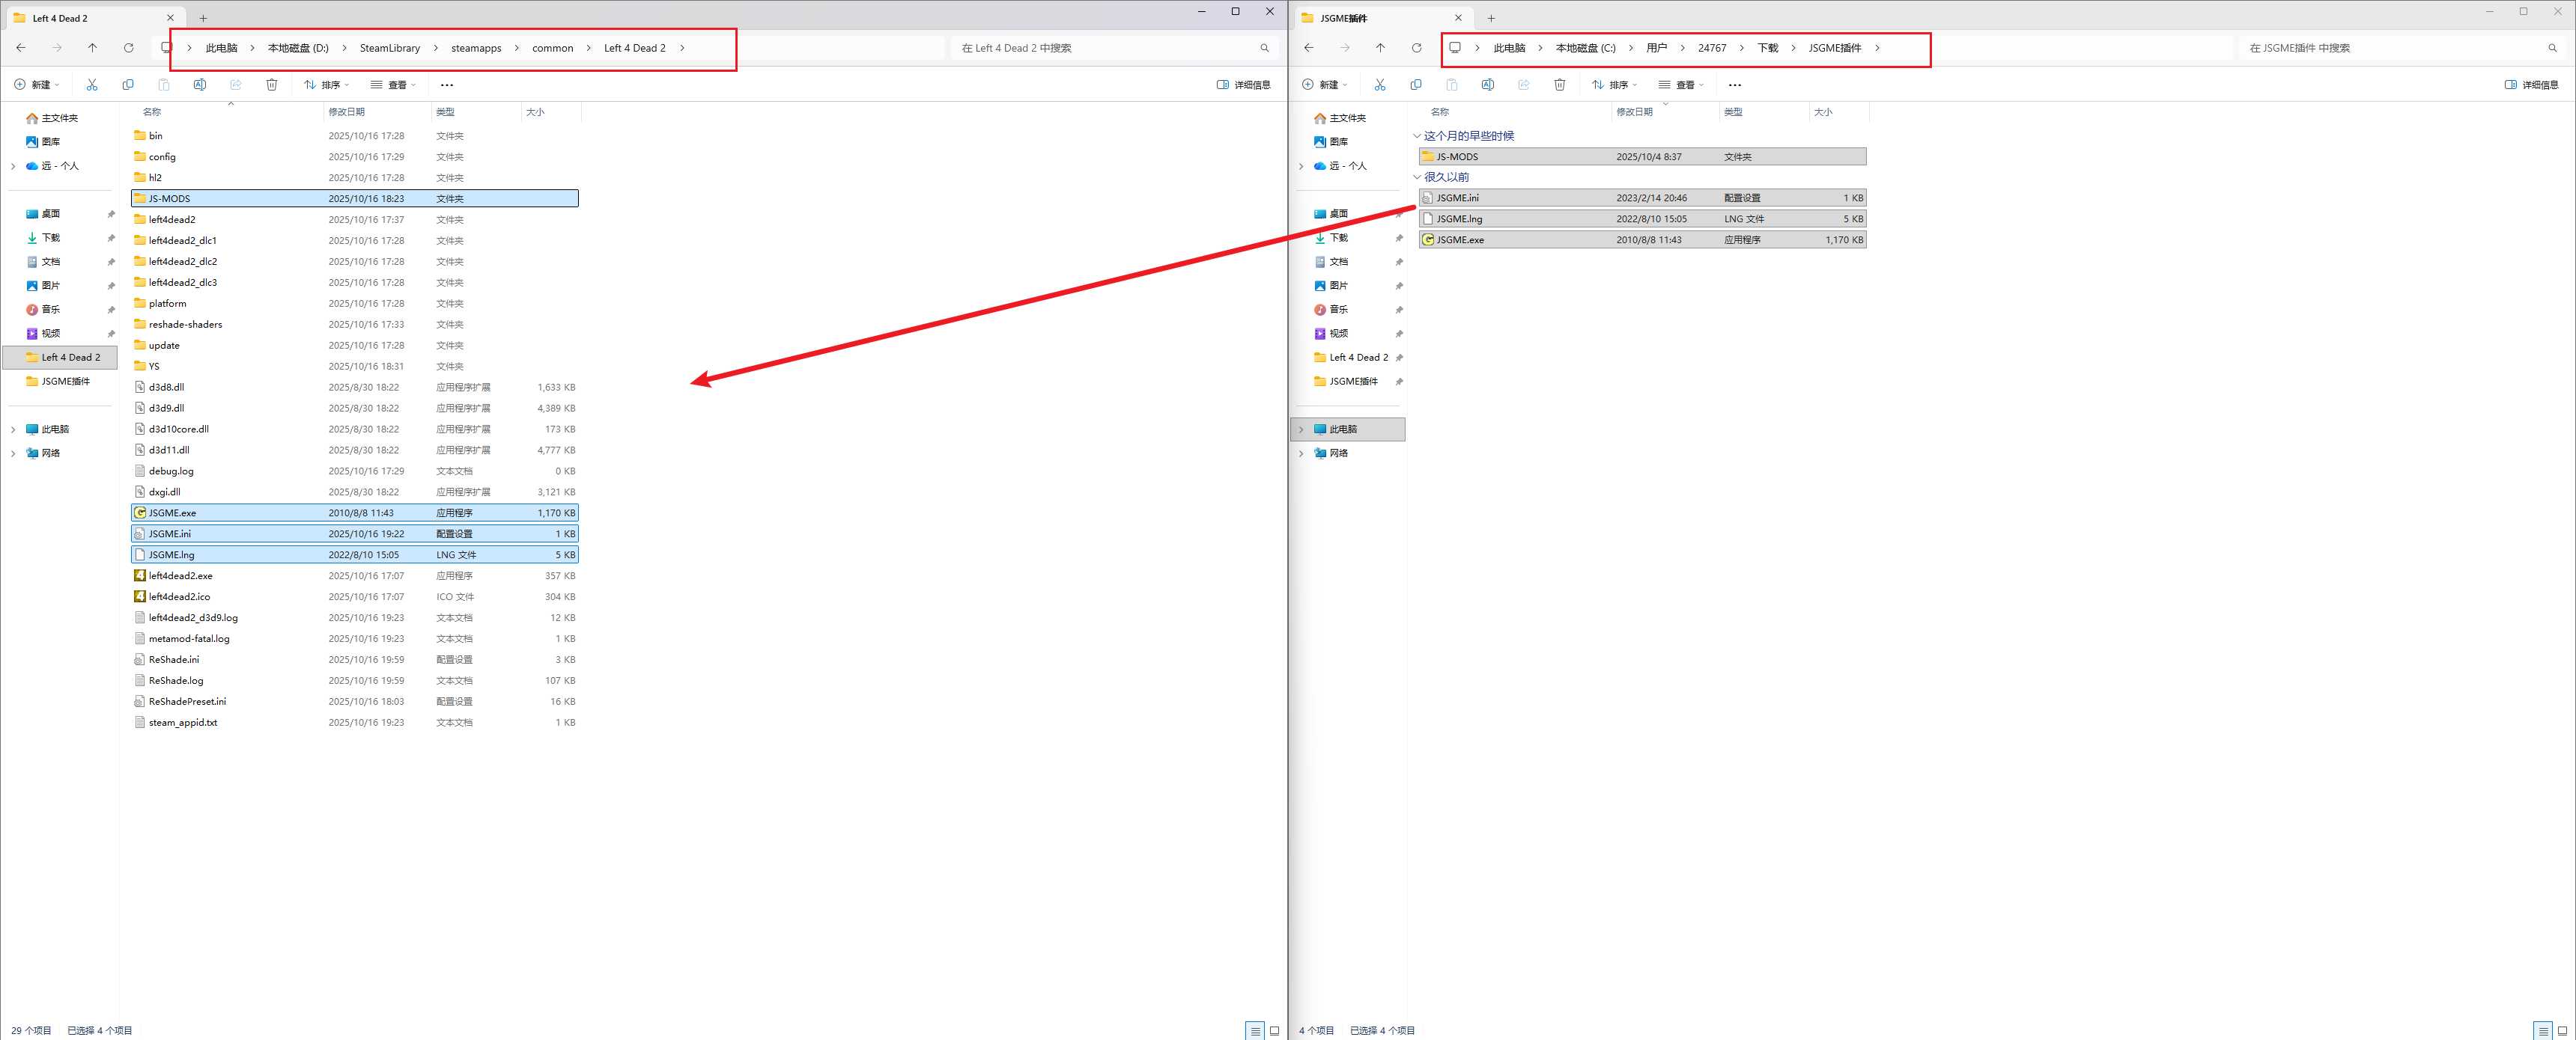This screenshot has width=2576, height=1040.
Task: Click the Rename icon in left window toolbar
Action: [x=200, y=85]
